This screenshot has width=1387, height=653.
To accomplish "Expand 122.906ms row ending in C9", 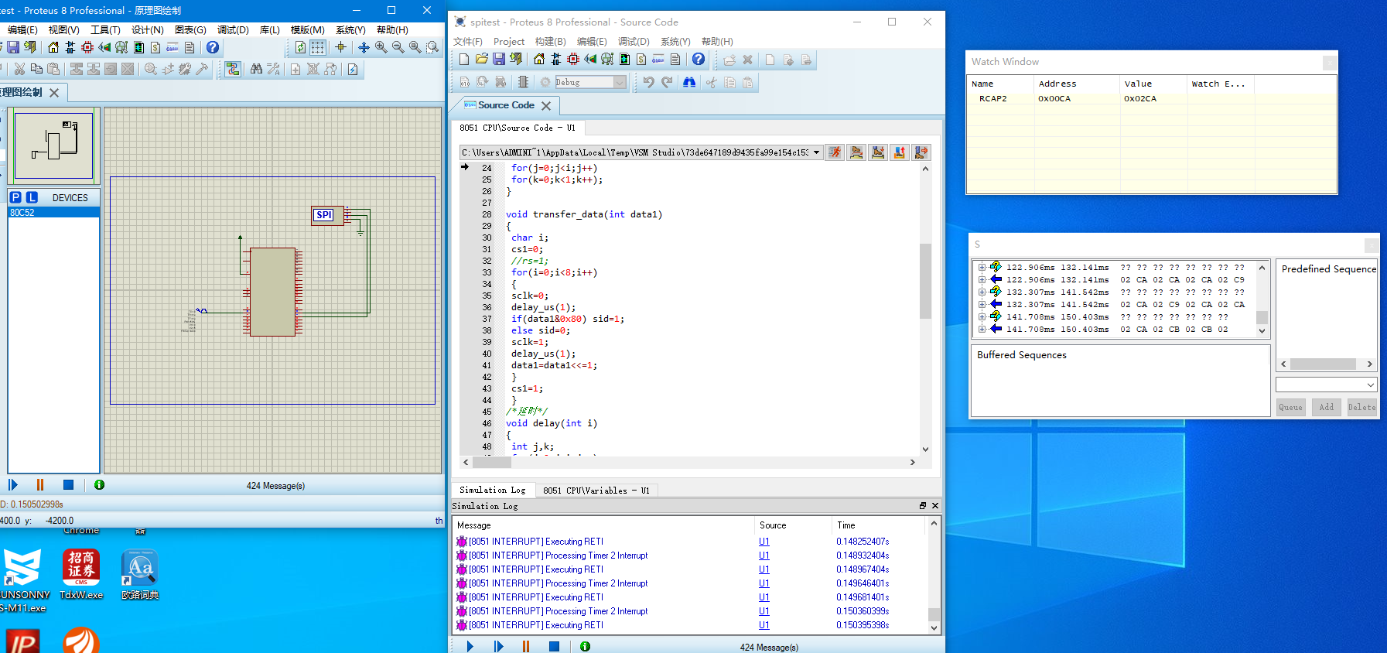I will 982,280.
